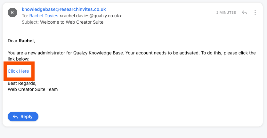Click recipient email rachel.davies@qualzy.co.uk
267x138 pixels.
click(x=91, y=16)
